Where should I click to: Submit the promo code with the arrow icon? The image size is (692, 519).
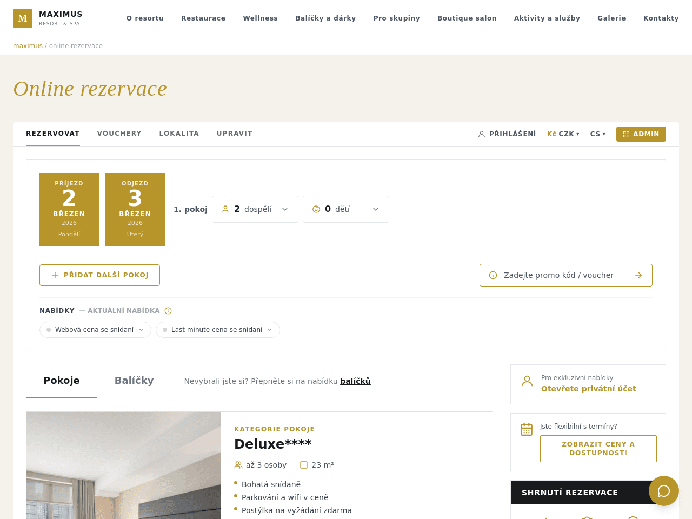pos(638,275)
